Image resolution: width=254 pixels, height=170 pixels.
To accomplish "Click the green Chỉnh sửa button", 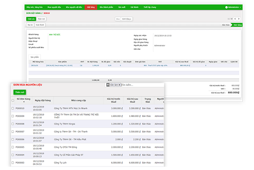I will click(31, 19).
